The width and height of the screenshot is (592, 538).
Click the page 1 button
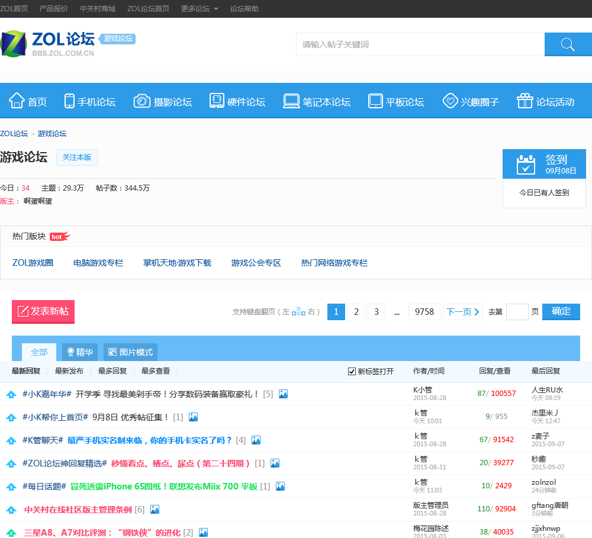point(336,312)
